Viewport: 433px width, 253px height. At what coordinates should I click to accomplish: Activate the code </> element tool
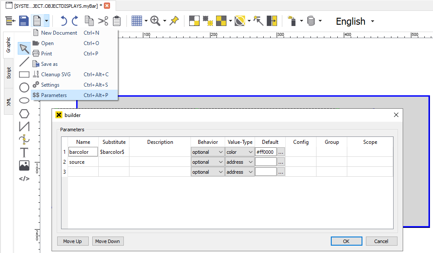pyautogui.click(x=24, y=178)
